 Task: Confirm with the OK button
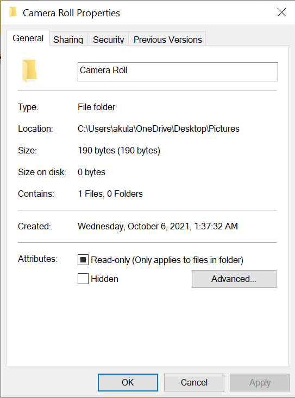(x=128, y=382)
